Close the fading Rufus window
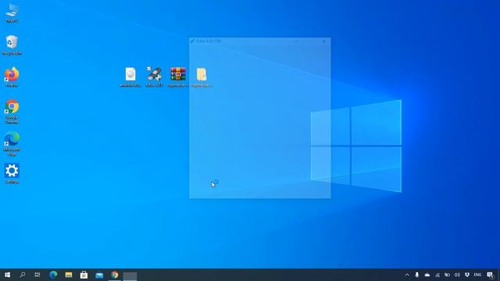This screenshot has width=500, height=281. pyautogui.click(x=324, y=41)
